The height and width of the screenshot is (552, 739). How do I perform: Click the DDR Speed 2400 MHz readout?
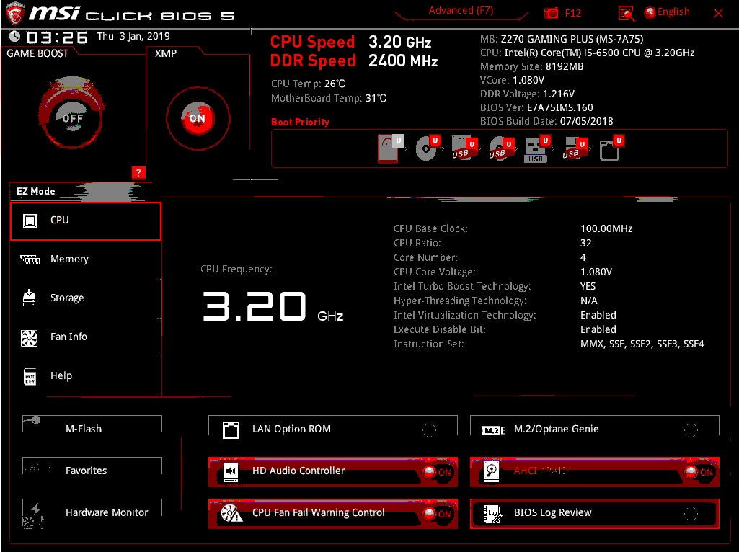pyautogui.click(x=354, y=61)
